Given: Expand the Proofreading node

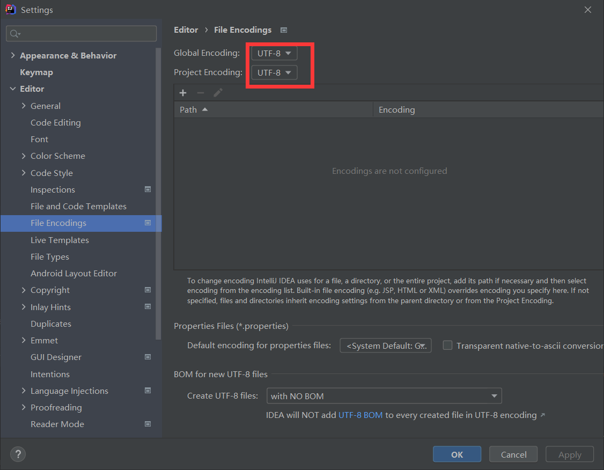Looking at the screenshot, I should coord(24,407).
